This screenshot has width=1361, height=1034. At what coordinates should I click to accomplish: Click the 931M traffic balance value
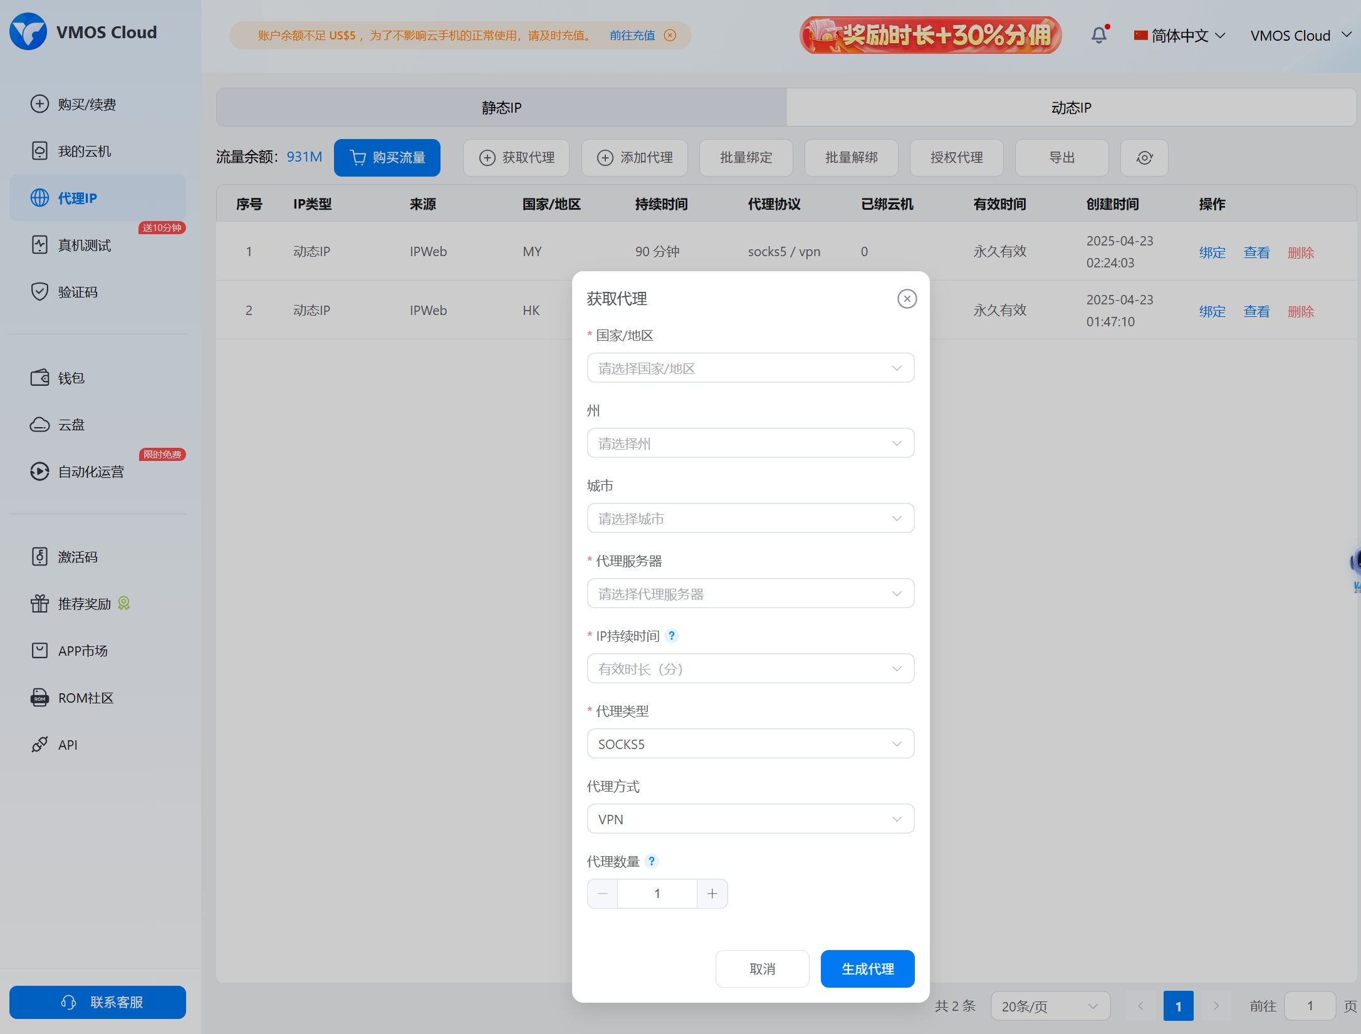click(304, 157)
